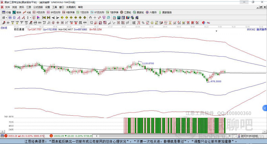Open the 资讯 menu
Image resolution: width=267 pixels, height=144 pixels.
coord(21,7)
